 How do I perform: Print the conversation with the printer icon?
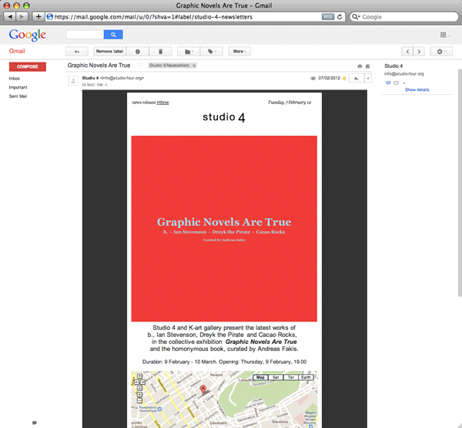tap(360, 66)
